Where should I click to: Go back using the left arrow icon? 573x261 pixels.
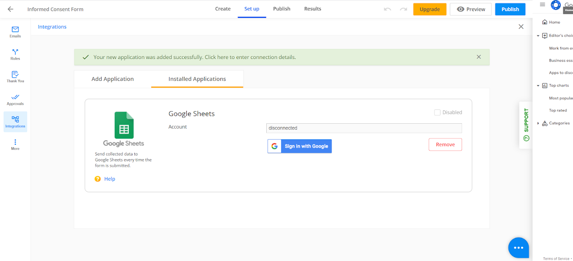(x=10, y=9)
